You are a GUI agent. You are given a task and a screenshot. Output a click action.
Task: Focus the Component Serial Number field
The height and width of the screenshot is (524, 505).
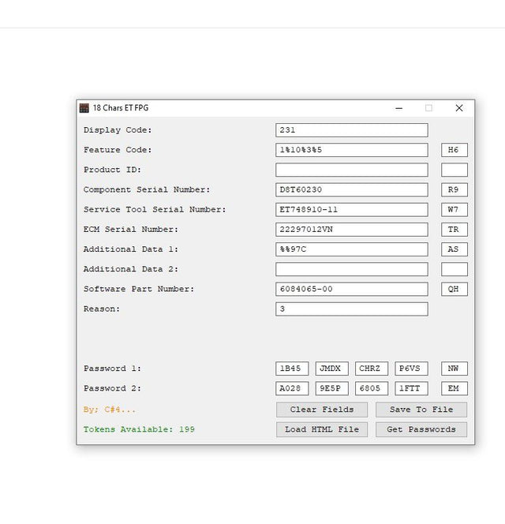pyautogui.click(x=352, y=189)
